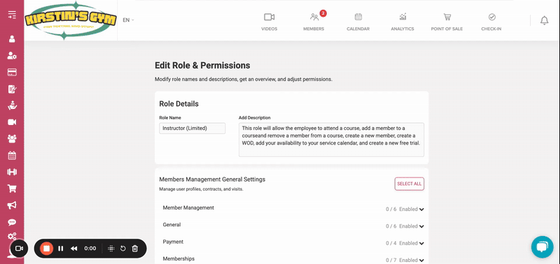Click the Members Management General Settings title
560x264 pixels.
(212, 179)
